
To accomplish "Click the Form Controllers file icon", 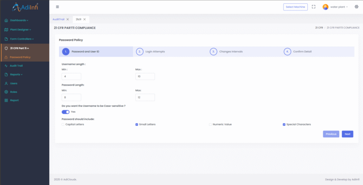I will 6,39.
